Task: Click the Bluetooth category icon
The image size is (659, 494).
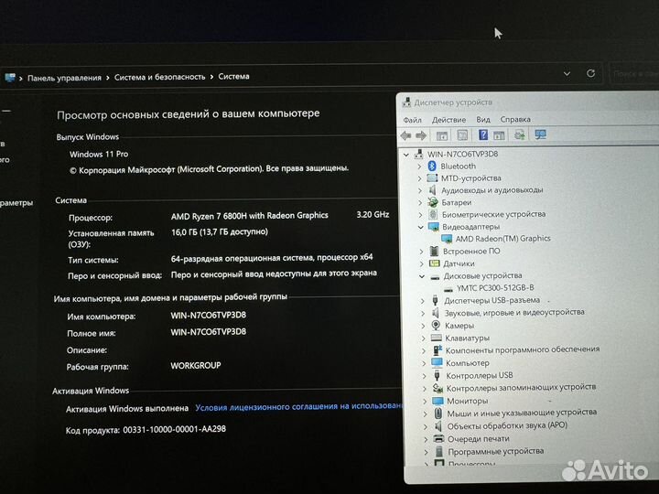Action: coord(432,166)
